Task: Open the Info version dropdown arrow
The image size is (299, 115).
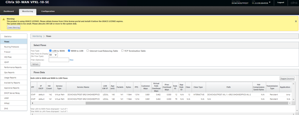Action: [270, 2]
